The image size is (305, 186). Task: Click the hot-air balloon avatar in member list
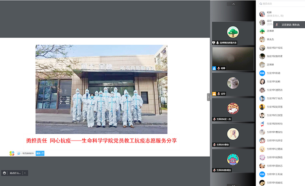click(262, 39)
